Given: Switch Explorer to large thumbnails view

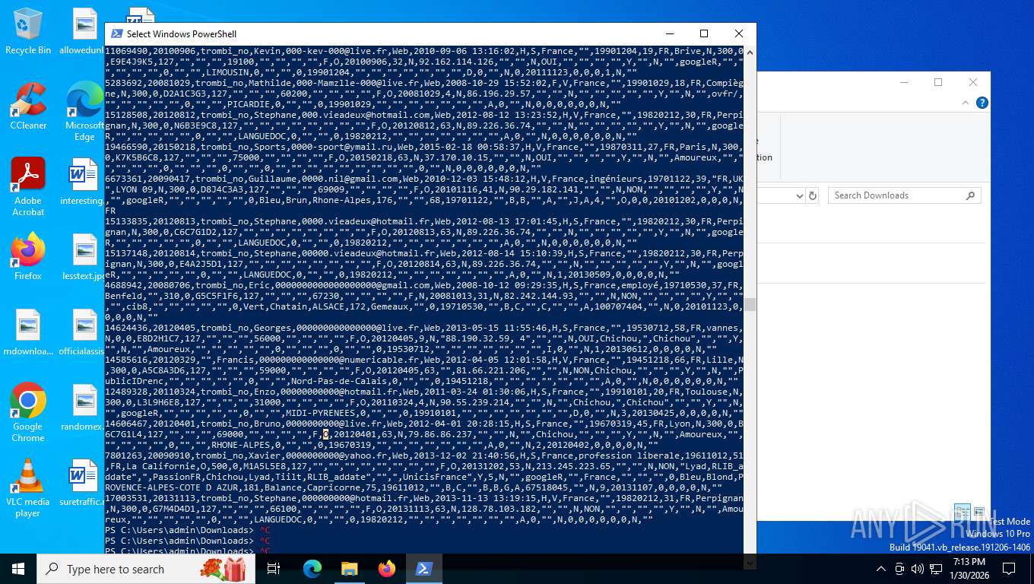Looking at the screenshot, I should (978, 513).
